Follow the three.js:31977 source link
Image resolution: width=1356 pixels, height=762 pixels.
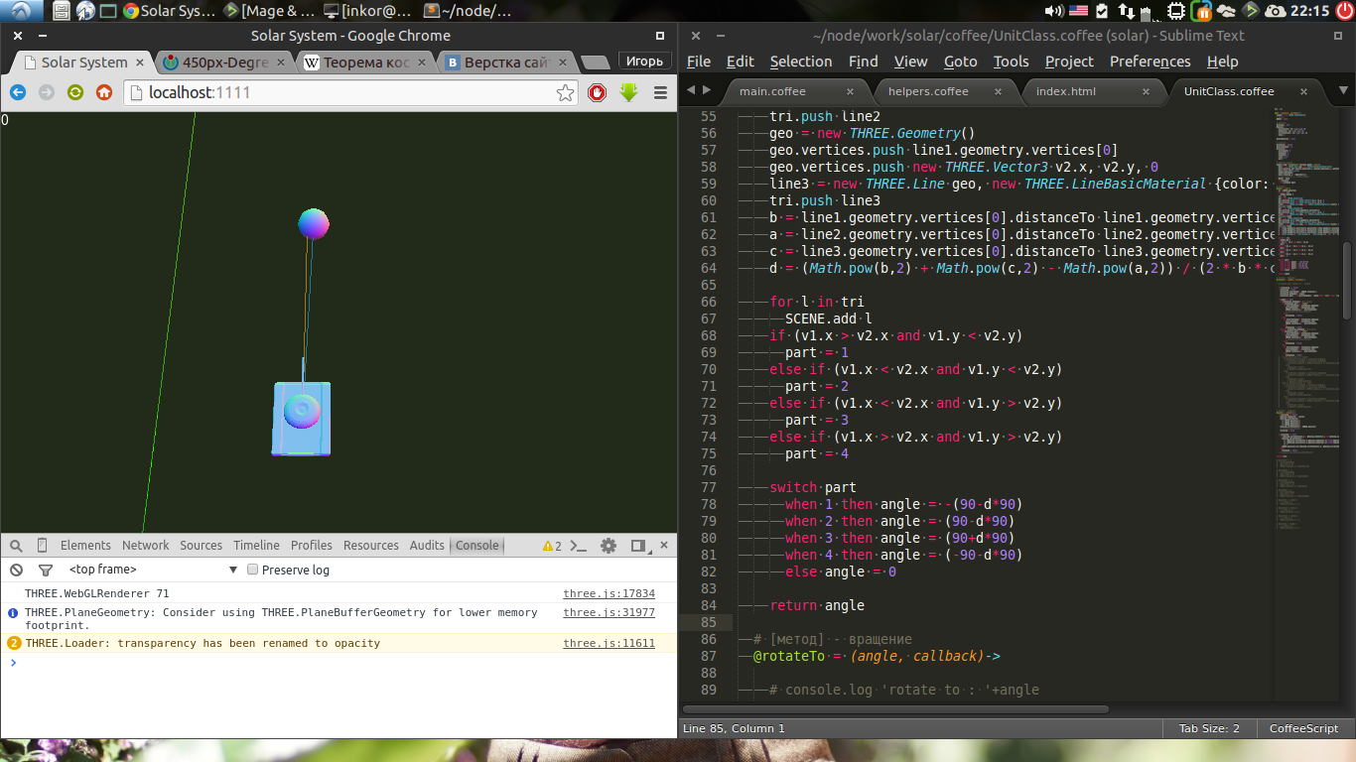click(x=610, y=613)
